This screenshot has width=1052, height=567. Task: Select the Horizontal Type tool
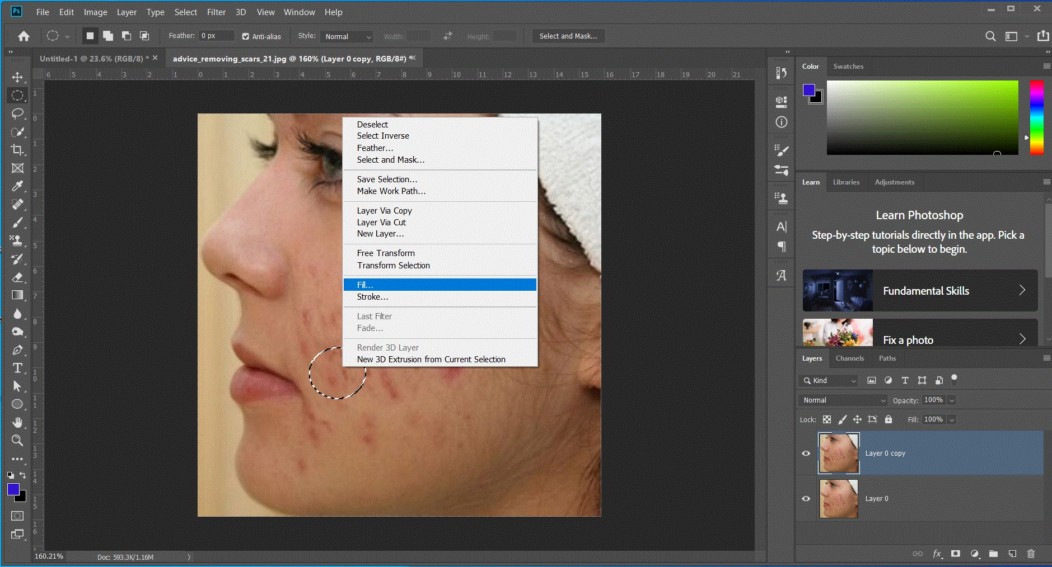tap(17, 368)
